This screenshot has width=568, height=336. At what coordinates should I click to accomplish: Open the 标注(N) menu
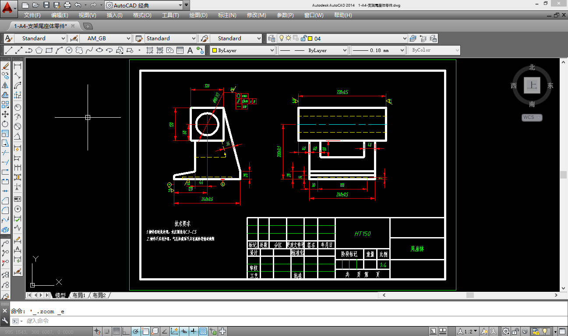227,15
